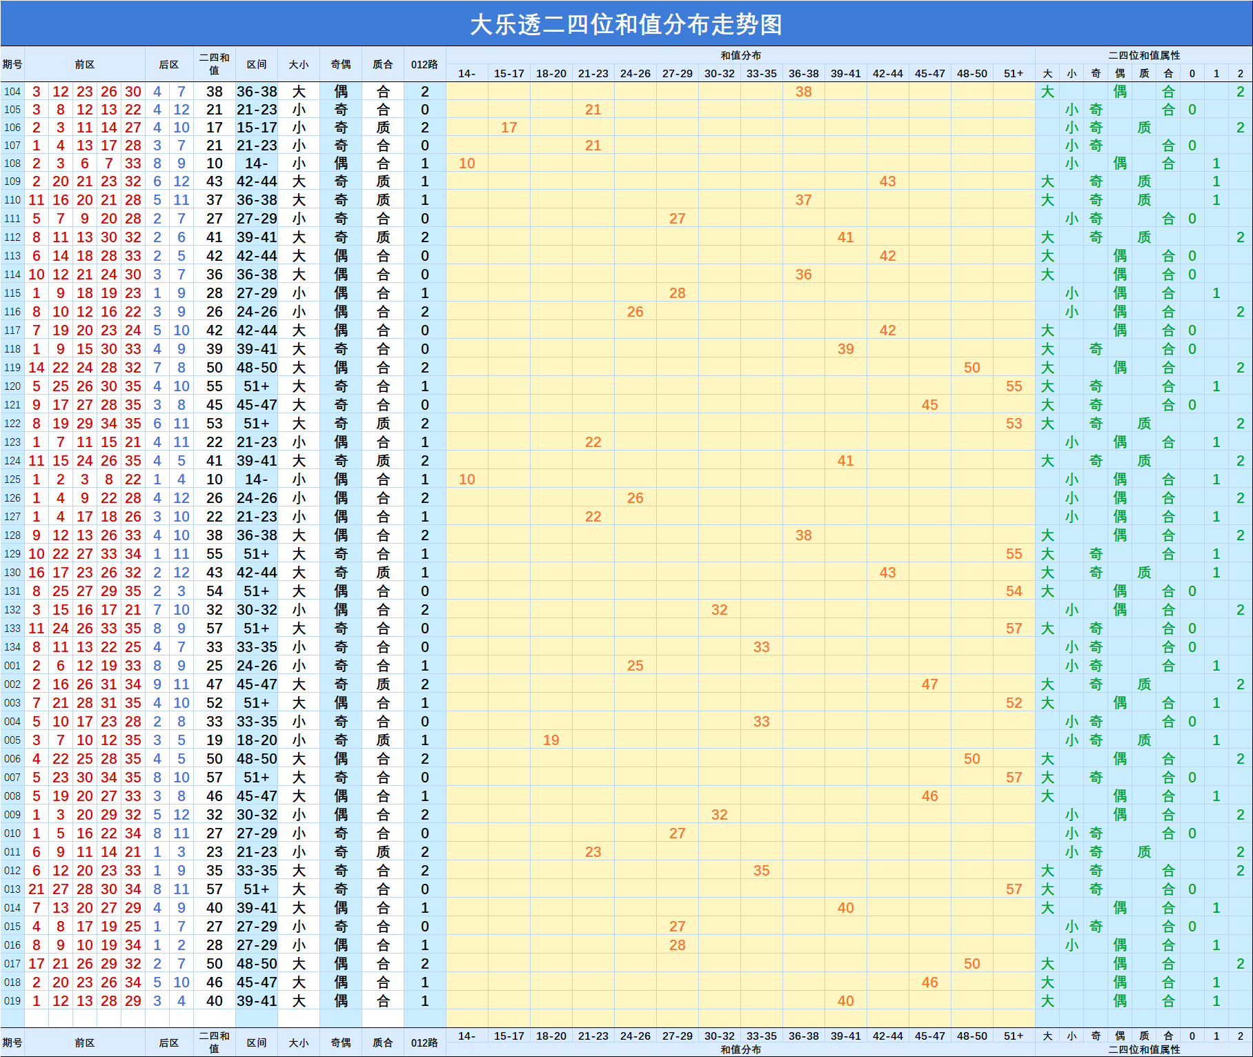The height and width of the screenshot is (1057, 1253).
Task: Click orange 45 in row 121 distribution
Action: point(930,405)
